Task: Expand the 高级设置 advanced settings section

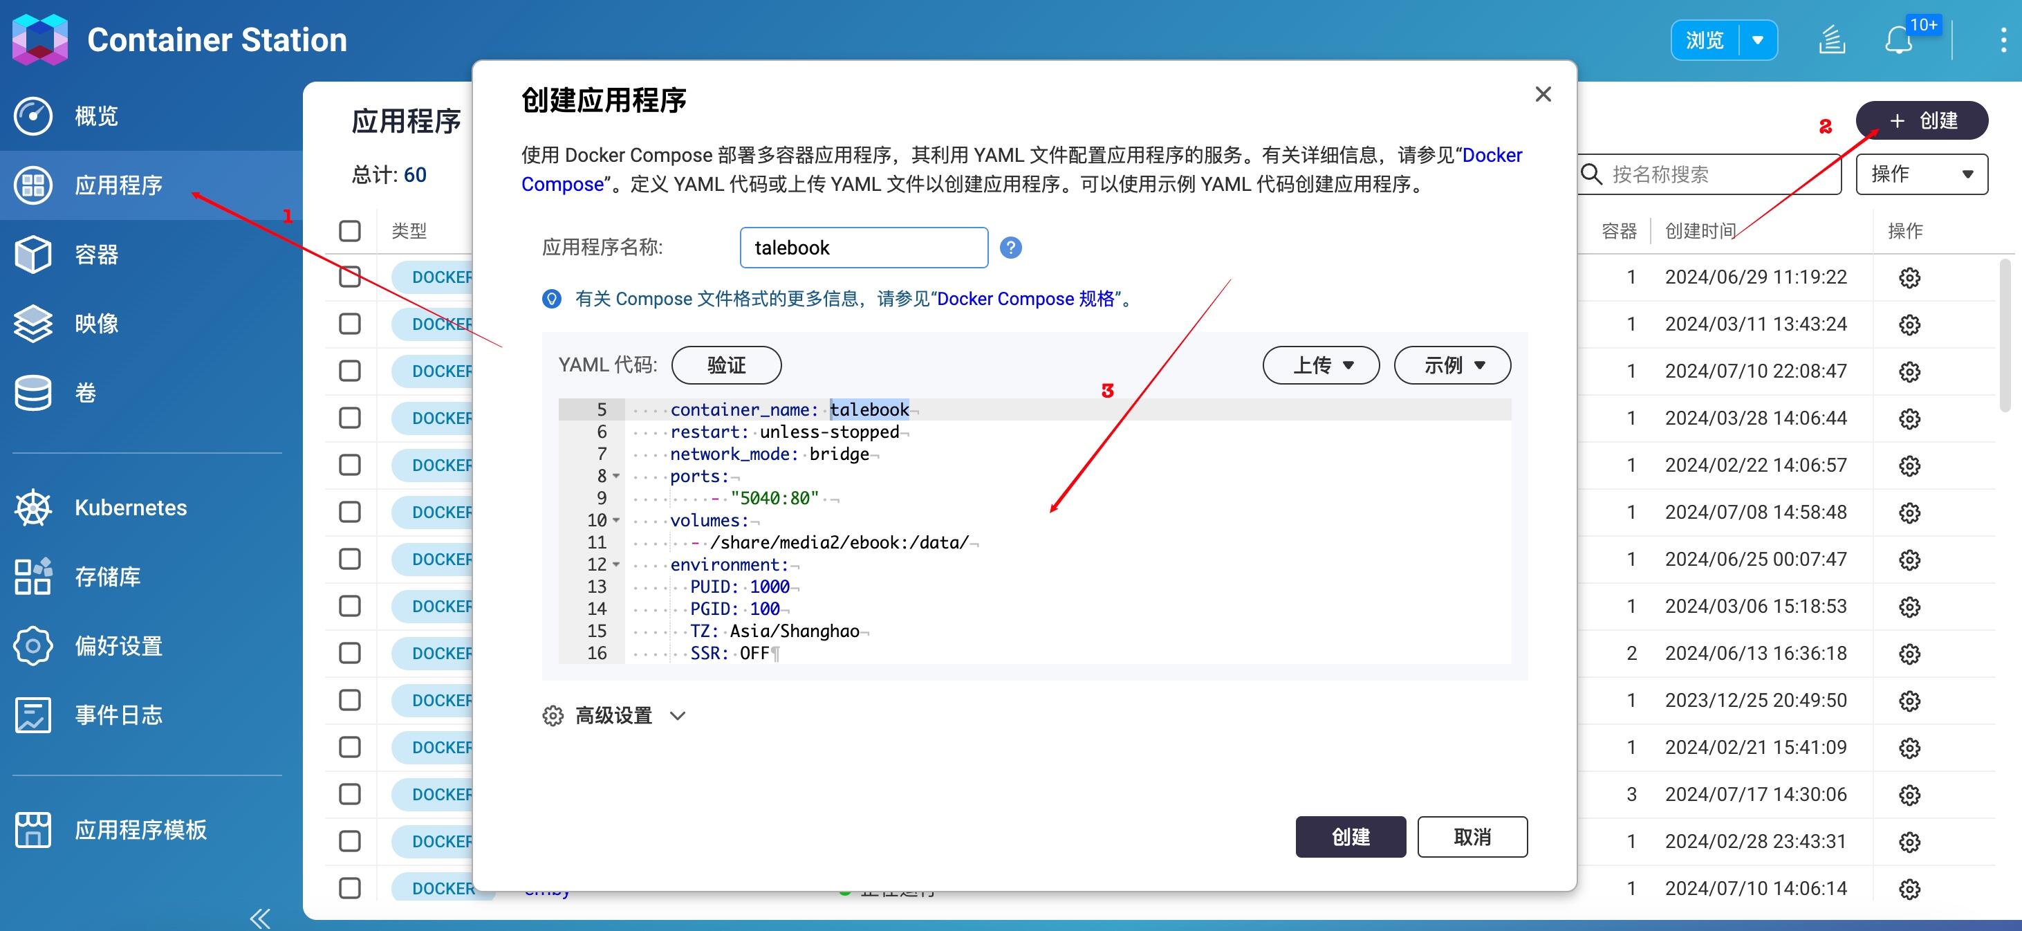Action: tap(614, 715)
